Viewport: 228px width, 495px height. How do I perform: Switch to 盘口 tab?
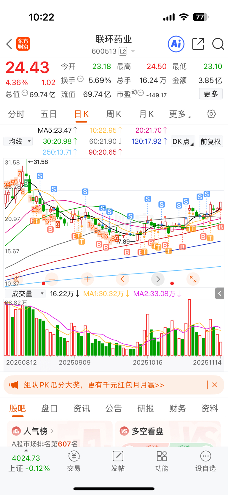click(x=50, y=408)
